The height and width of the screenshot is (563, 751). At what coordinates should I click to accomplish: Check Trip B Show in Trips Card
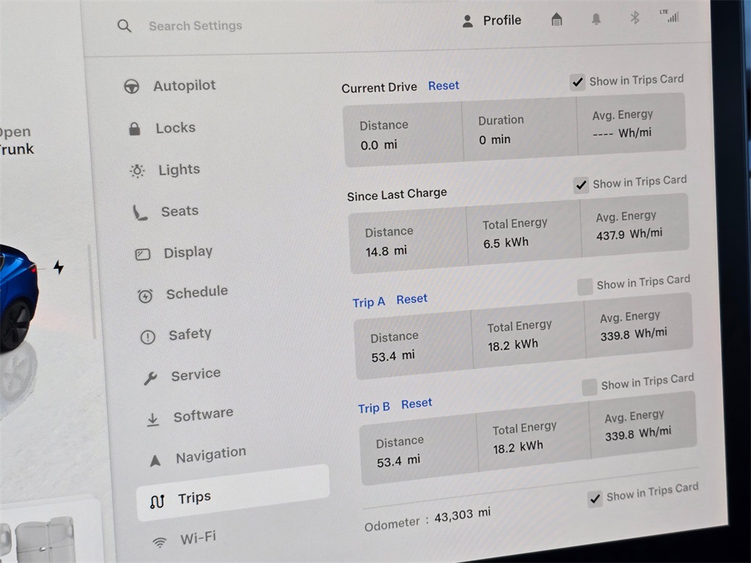(589, 387)
